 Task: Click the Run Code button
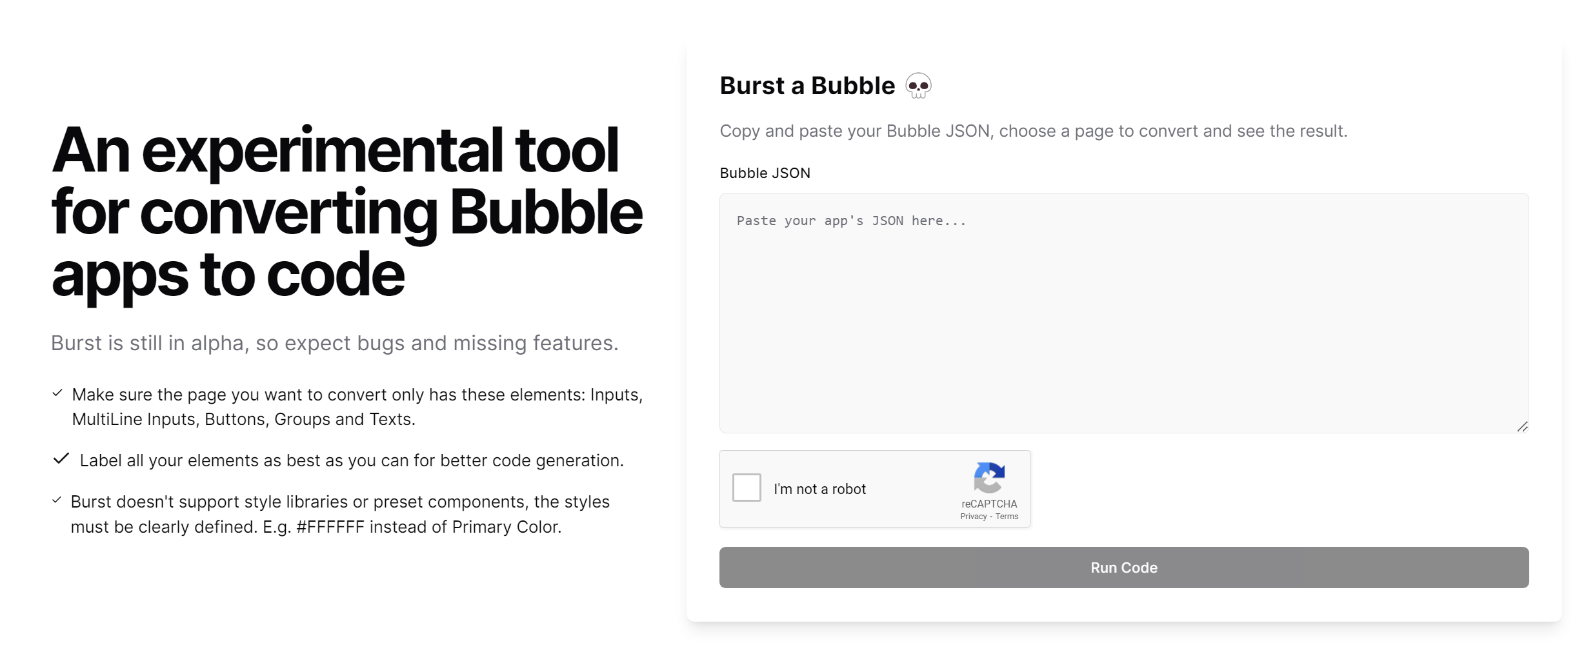pos(1124,568)
